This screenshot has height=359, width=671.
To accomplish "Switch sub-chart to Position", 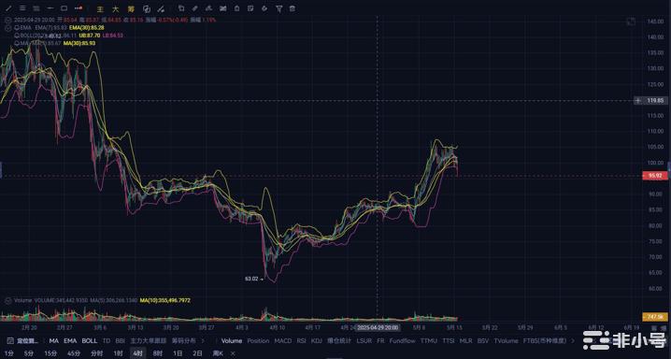I will (258, 341).
